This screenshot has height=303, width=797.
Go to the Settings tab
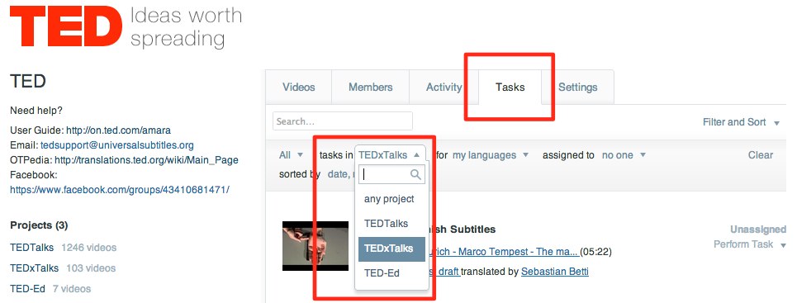(x=578, y=87)
